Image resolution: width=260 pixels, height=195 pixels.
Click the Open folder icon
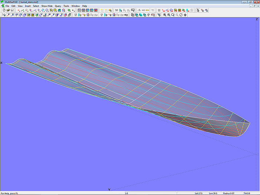click(x=8, y=10)
